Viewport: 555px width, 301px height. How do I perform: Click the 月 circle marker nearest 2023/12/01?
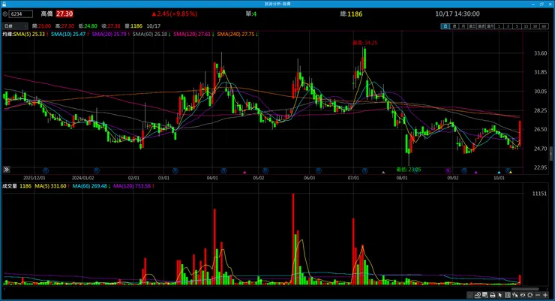click(45, 170)
